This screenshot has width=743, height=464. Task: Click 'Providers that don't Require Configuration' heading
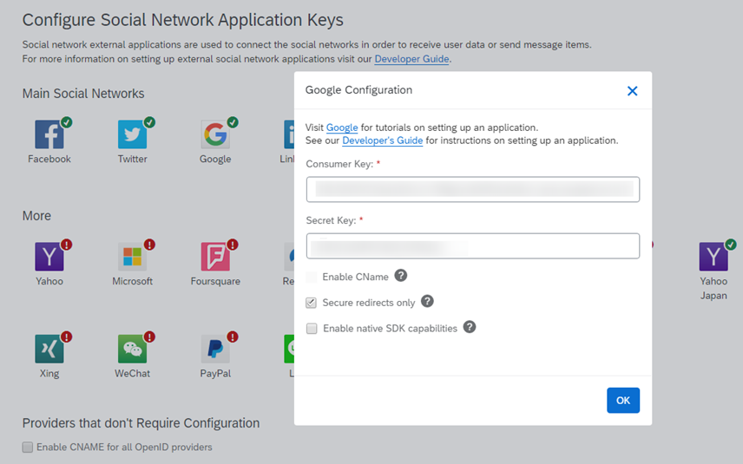click(141, 423)
